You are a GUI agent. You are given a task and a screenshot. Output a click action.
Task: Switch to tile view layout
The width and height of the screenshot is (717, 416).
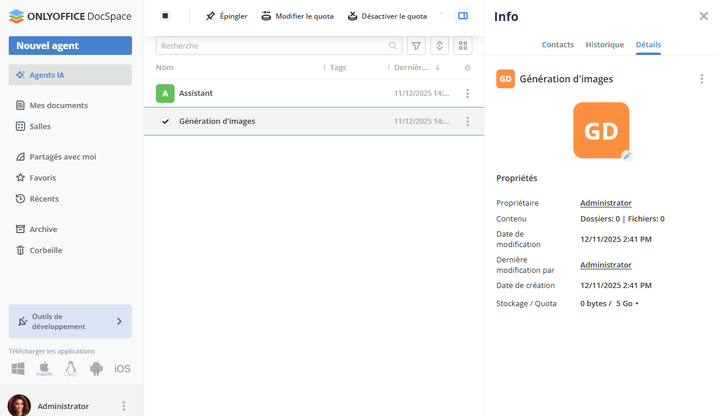click(x=462, y=46)
